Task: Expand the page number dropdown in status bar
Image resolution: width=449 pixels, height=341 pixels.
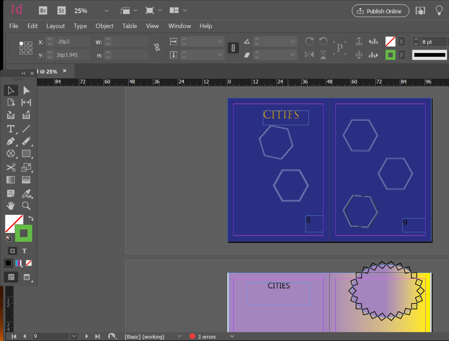Action: point(73,336)
